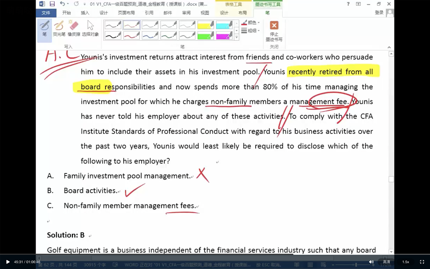Play the video with the play button

[8, 262]
